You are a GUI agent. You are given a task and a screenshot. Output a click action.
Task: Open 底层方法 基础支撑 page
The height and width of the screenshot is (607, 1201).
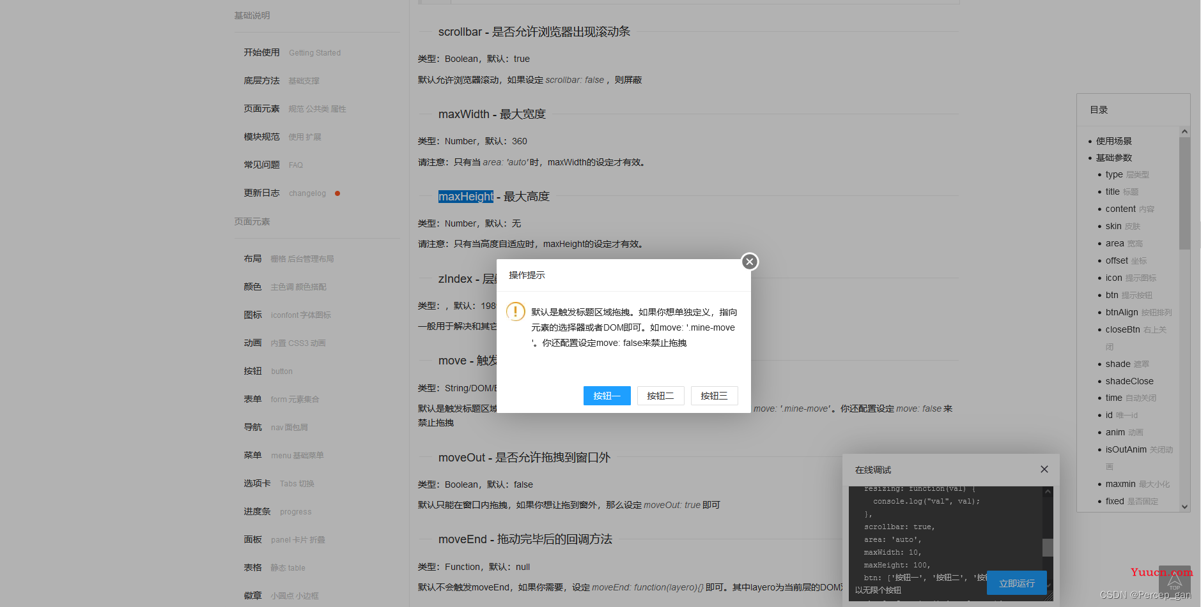tap(281, 80)
